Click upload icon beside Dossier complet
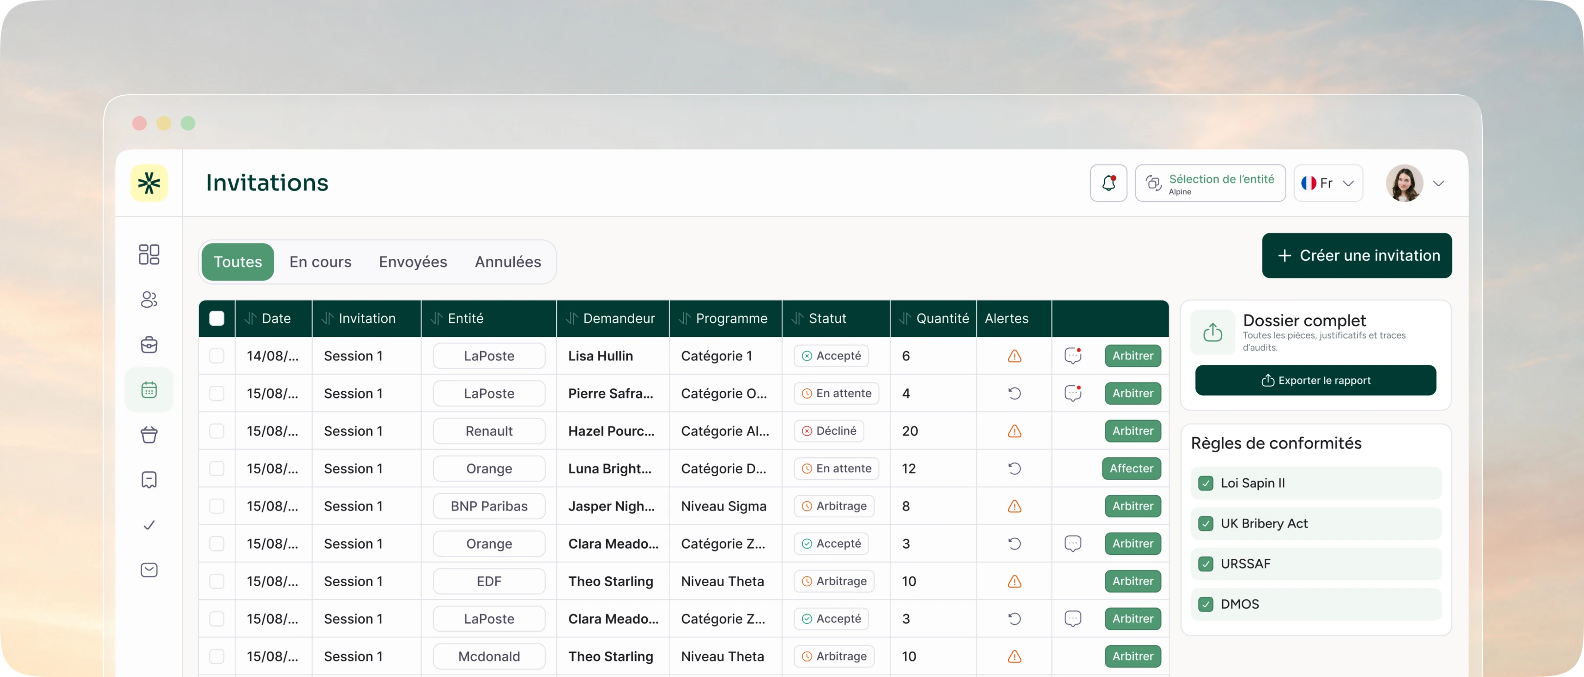This screenshot has width=1584, height=677. click(x=1212, y=332)
